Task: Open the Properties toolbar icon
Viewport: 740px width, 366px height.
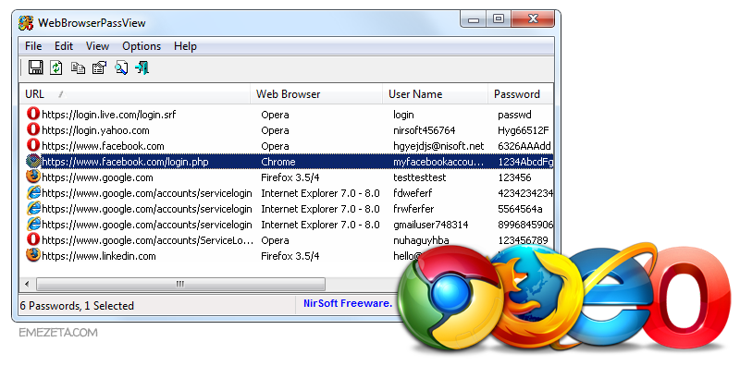Action: [99, 67]
